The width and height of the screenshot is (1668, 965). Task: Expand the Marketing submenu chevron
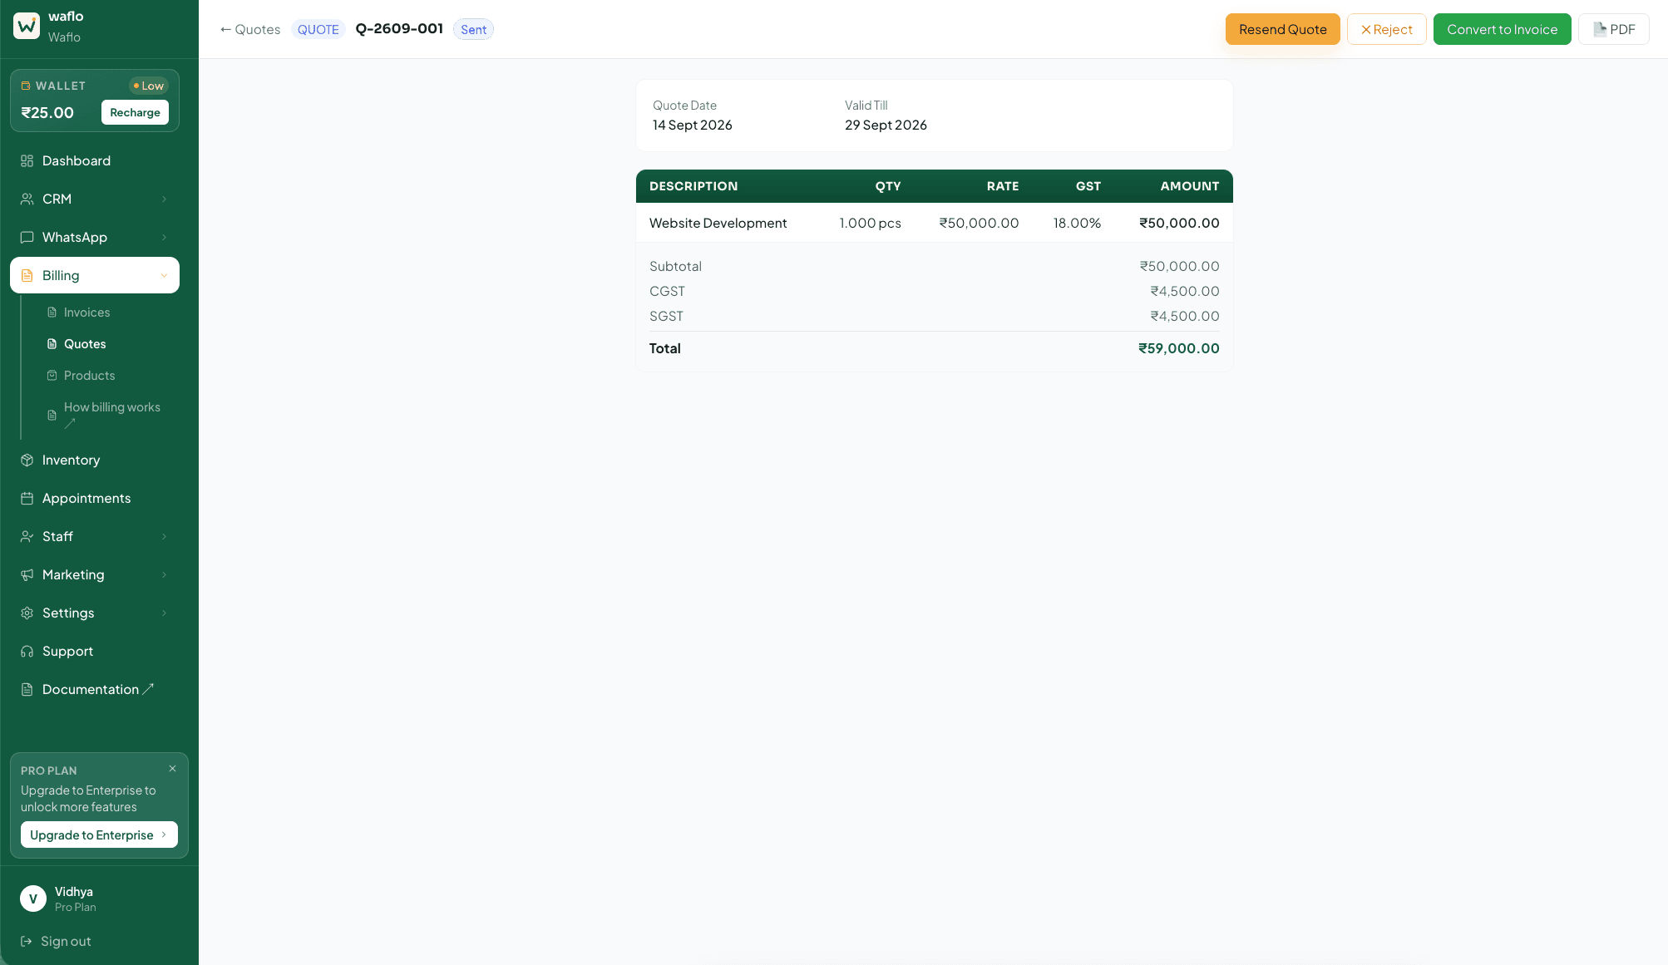tap(164, 574)
